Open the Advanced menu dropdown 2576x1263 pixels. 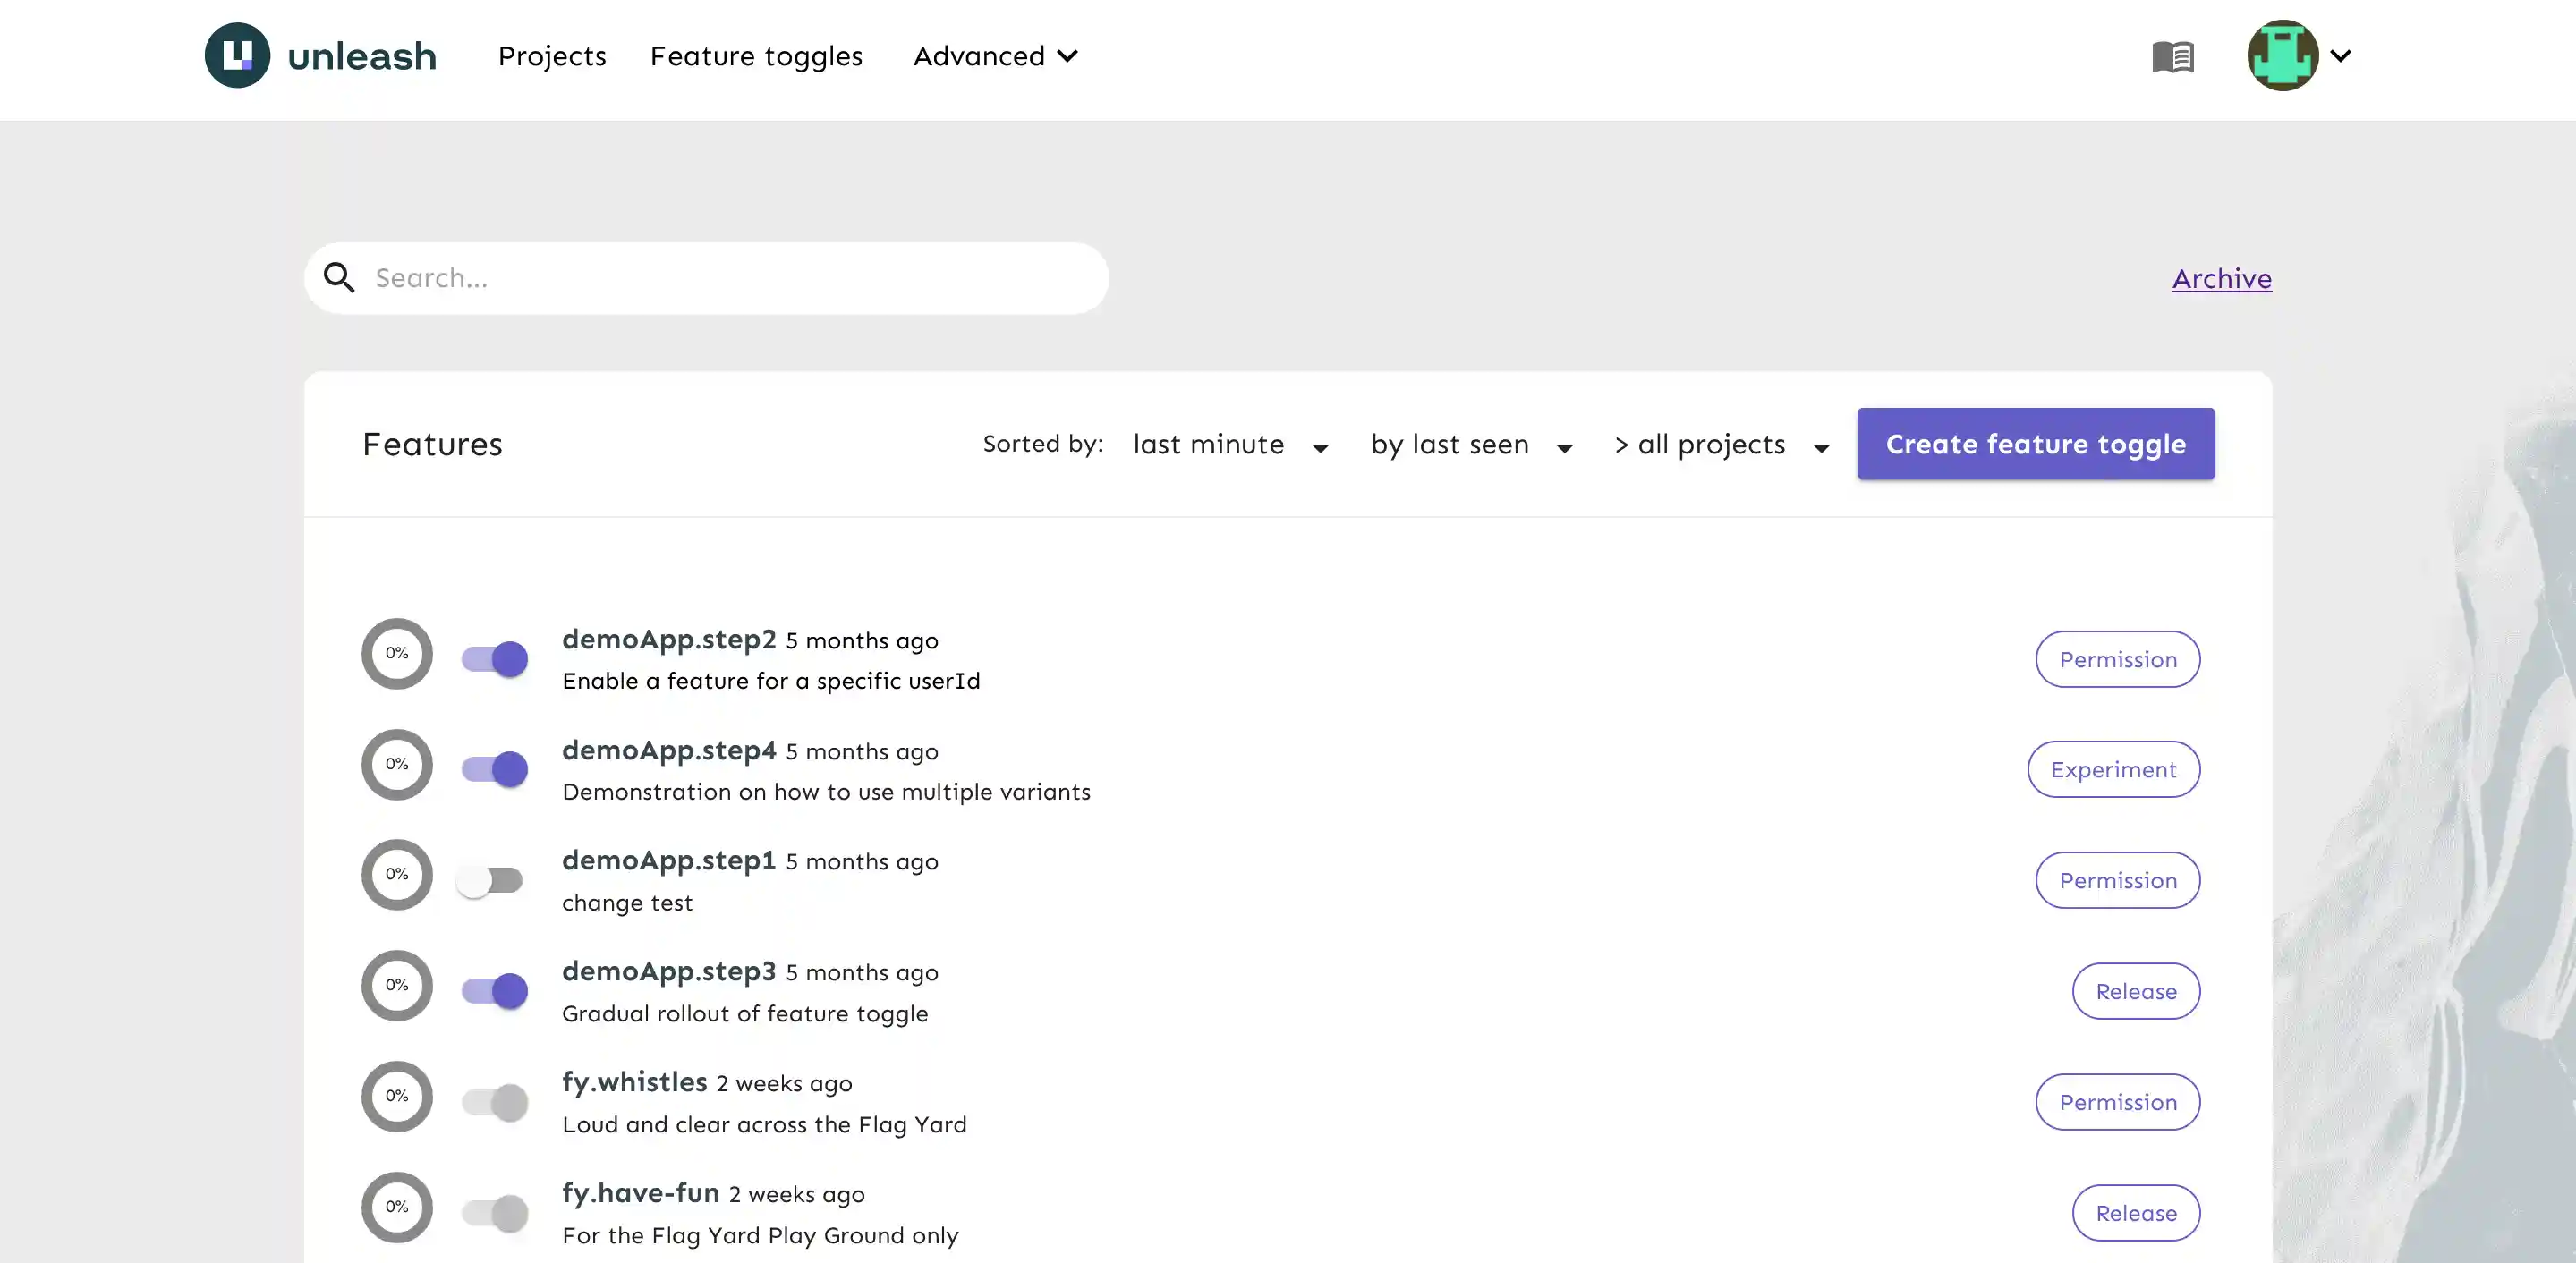pos(994,56)
